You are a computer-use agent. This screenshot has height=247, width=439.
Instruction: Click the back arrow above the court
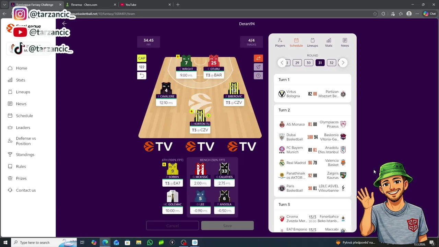coord(64,24)
